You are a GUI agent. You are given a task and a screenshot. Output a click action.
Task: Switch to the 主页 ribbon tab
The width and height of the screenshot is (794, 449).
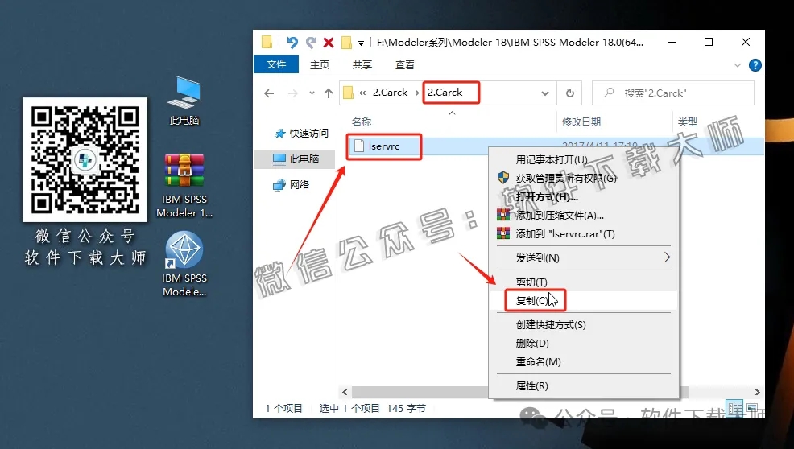pos(320,65)
